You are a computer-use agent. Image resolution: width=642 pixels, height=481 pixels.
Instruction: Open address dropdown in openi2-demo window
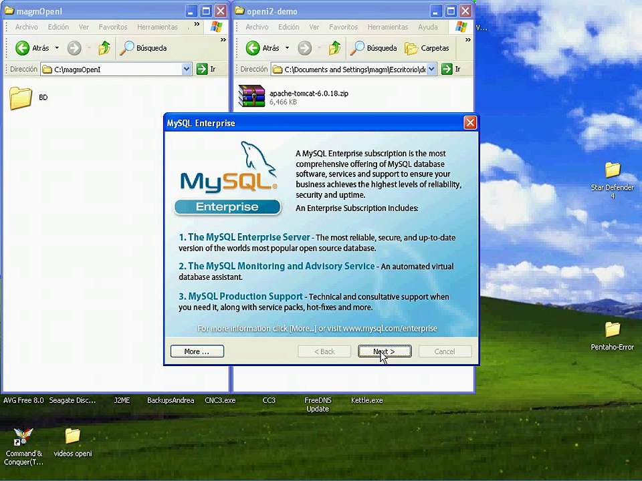pyautogui.click(x=431, y=69)
